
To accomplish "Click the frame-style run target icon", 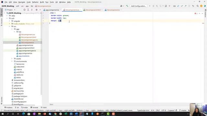I will tap(166, 6).
